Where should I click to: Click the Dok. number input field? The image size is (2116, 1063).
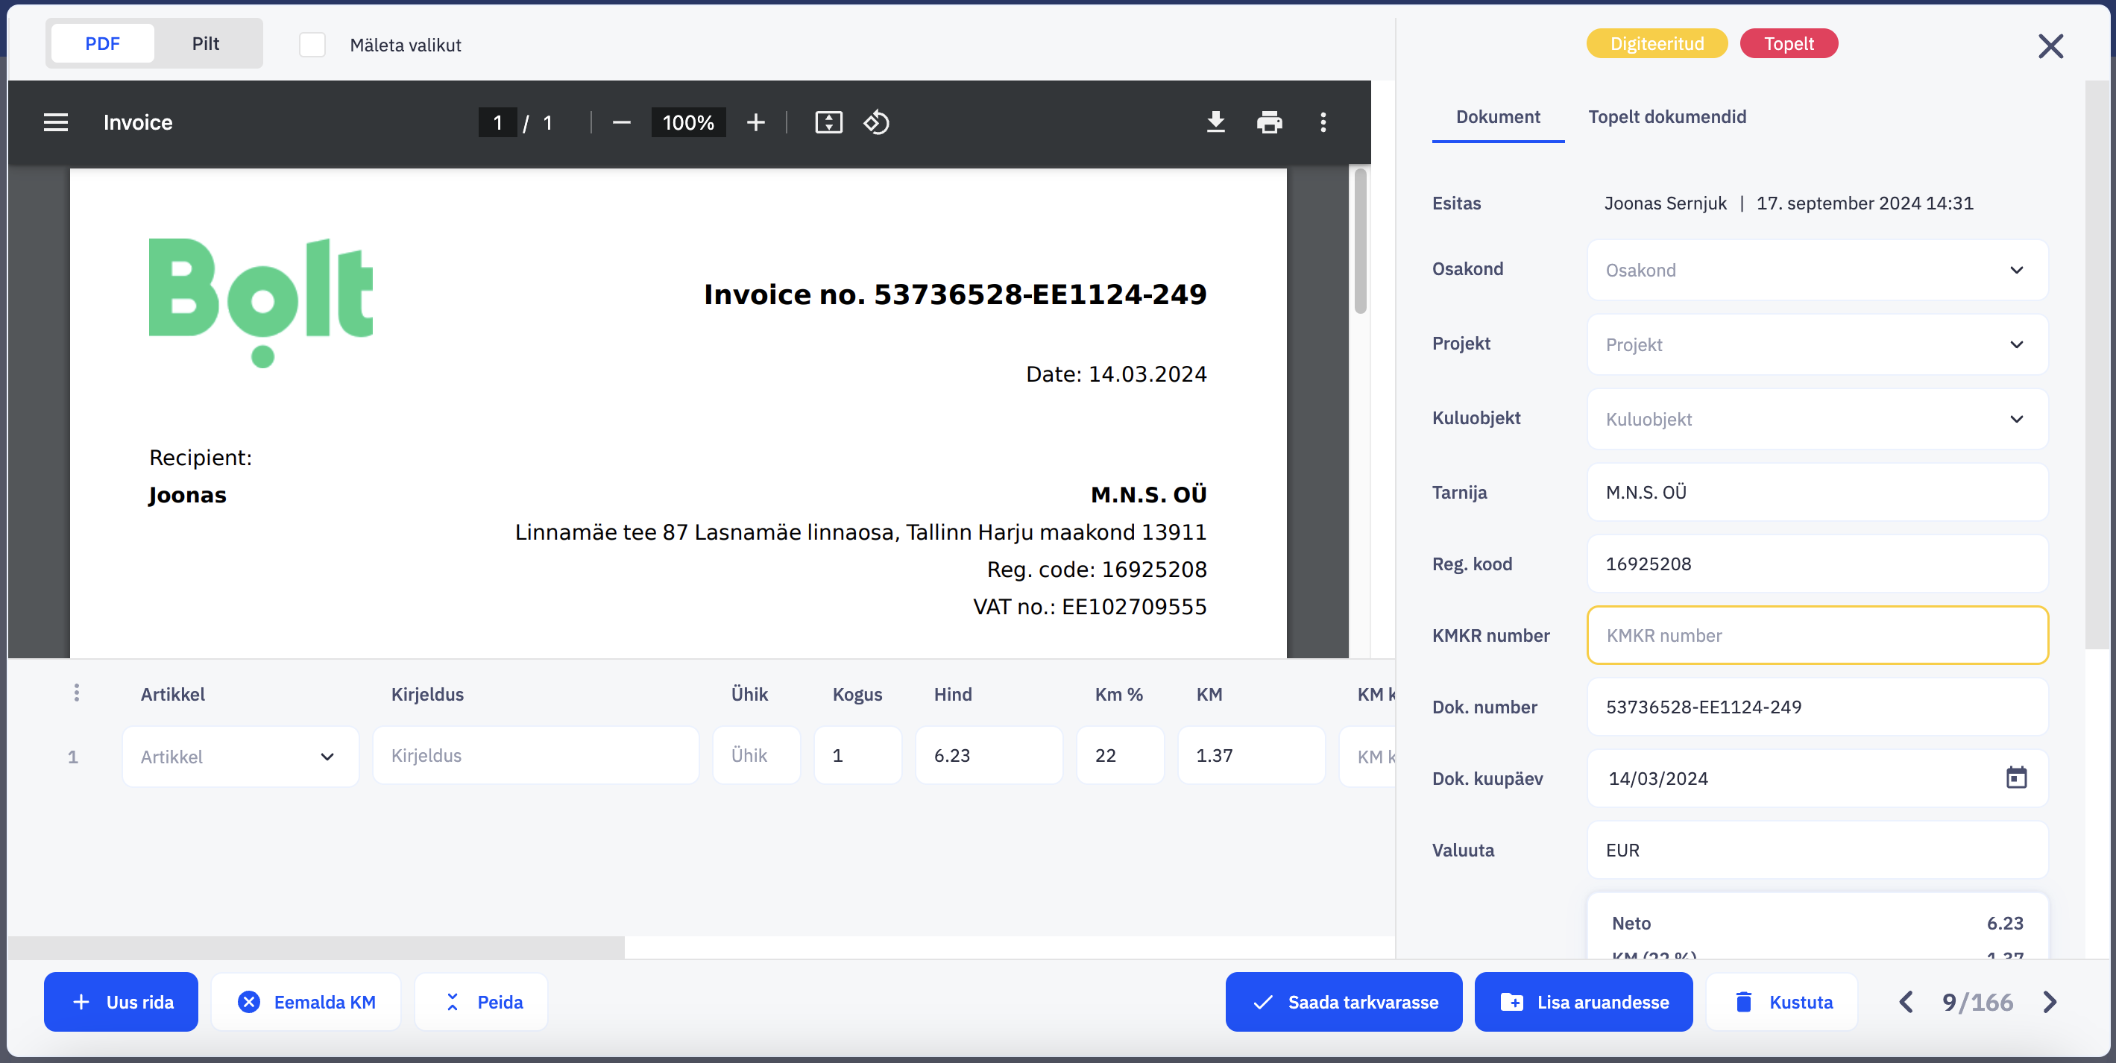pyautogui.click(x=1817, y=707)
